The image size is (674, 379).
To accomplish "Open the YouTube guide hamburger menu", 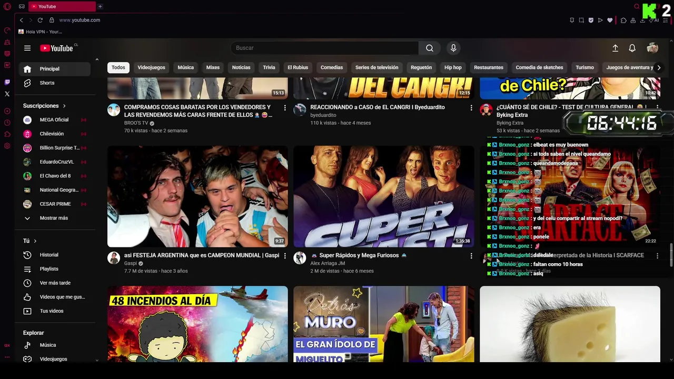I will [x=27, y=48].
